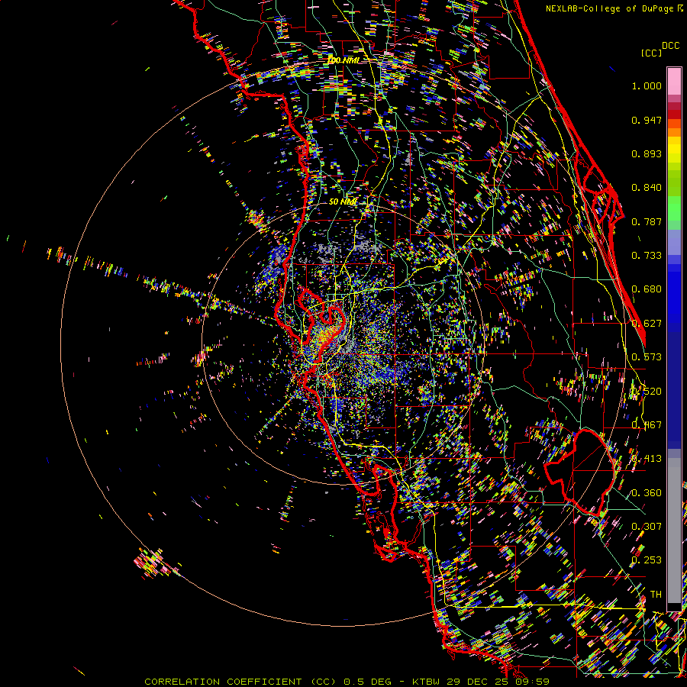Pick the red segment of the color bar
The width and height of the screenshot is (687, 687).
click(x=674, y=114)
